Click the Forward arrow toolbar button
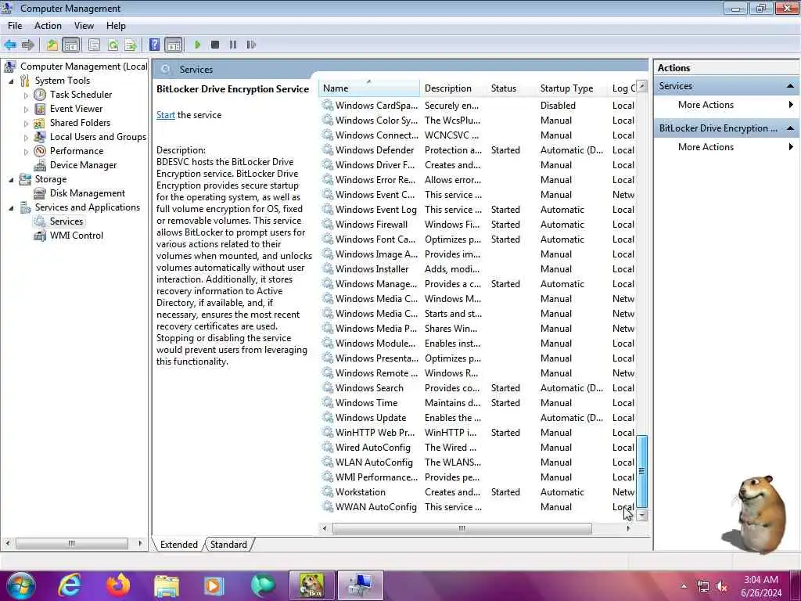The image size is (801, 601). click(28, 45)
